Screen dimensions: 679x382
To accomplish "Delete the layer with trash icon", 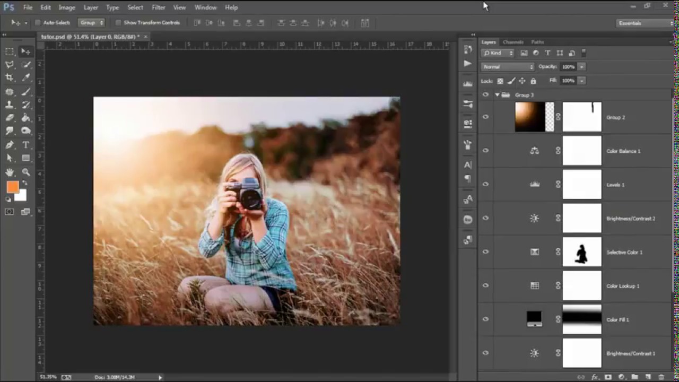I will tap(661, 377).
